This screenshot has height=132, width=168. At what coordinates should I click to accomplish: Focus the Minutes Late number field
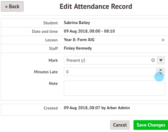click(x=110, y=72)
